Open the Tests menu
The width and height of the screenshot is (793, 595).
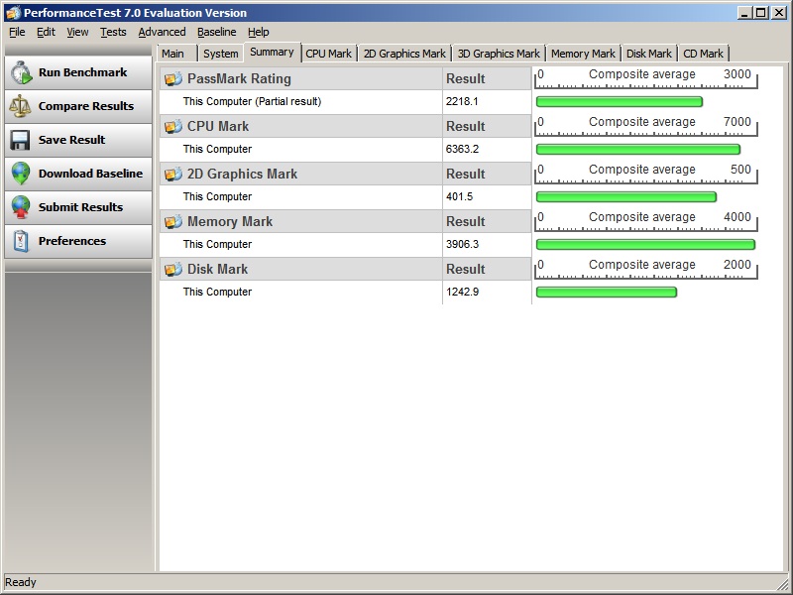pyautogui.click(x=113, y=32)
